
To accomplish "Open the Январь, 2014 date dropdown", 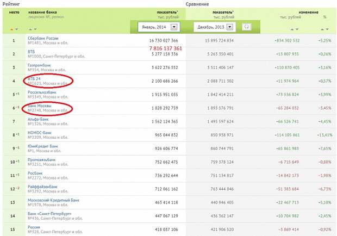I will 159,27.
